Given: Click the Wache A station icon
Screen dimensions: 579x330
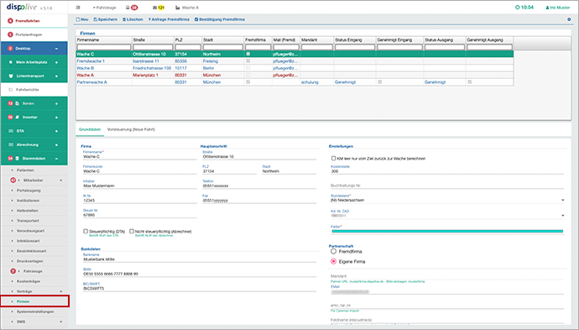Looking at the screenshot, I should [x=187, y=8].
